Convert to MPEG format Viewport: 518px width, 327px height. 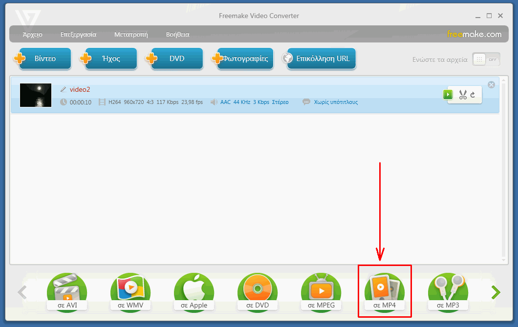321,292
